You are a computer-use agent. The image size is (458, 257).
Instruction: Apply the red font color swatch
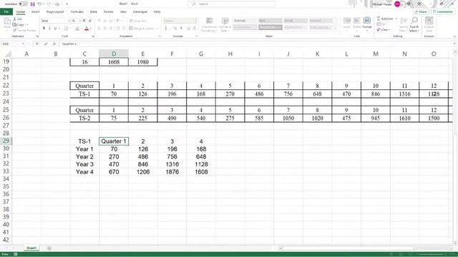87,29
